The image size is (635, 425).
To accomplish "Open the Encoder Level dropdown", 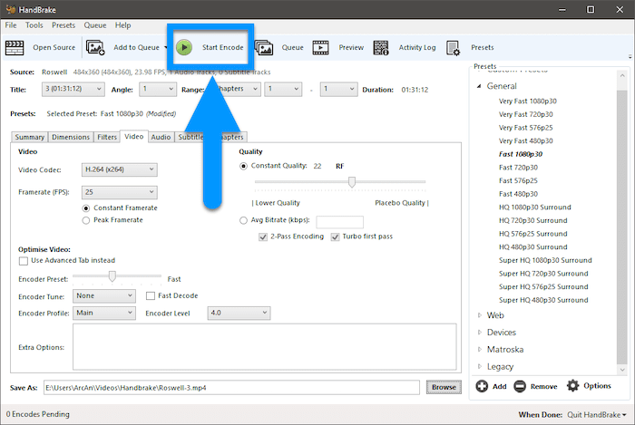I will (x=239, y=313).
